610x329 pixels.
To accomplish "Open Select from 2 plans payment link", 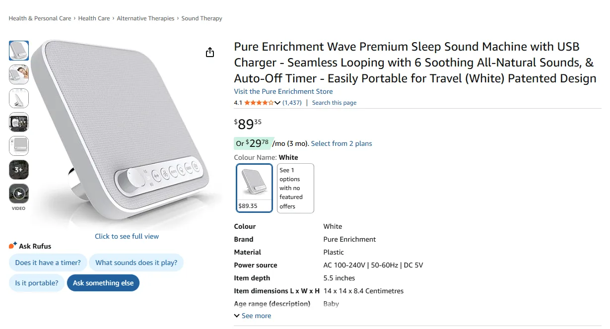I will point(341,143).
